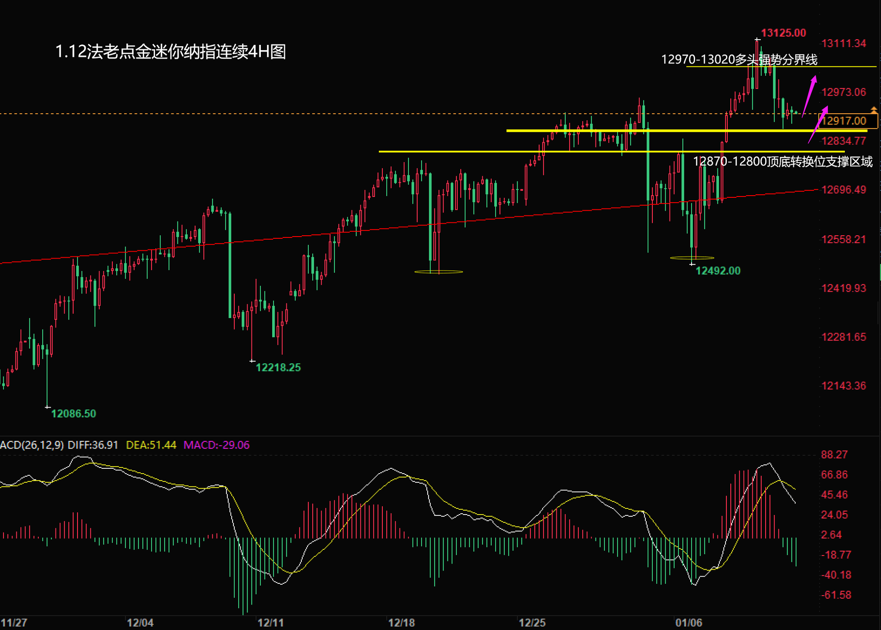The width and height of the screenshot is (881, 630).
Task: Select the 12870-12800 support zone text label
Action: [x=782, y=162]
